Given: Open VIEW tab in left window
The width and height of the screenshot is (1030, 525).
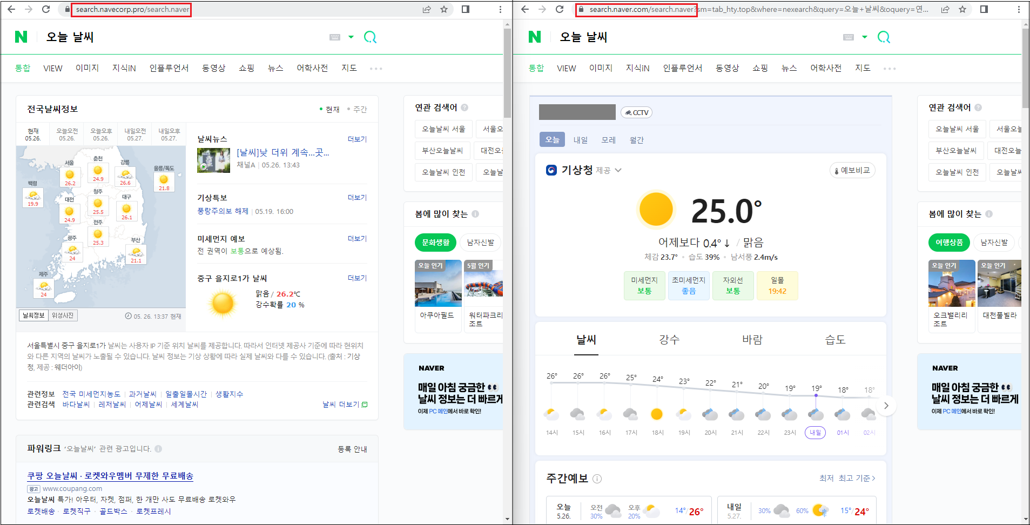Looking at the screenshot, I should (53, 68).
